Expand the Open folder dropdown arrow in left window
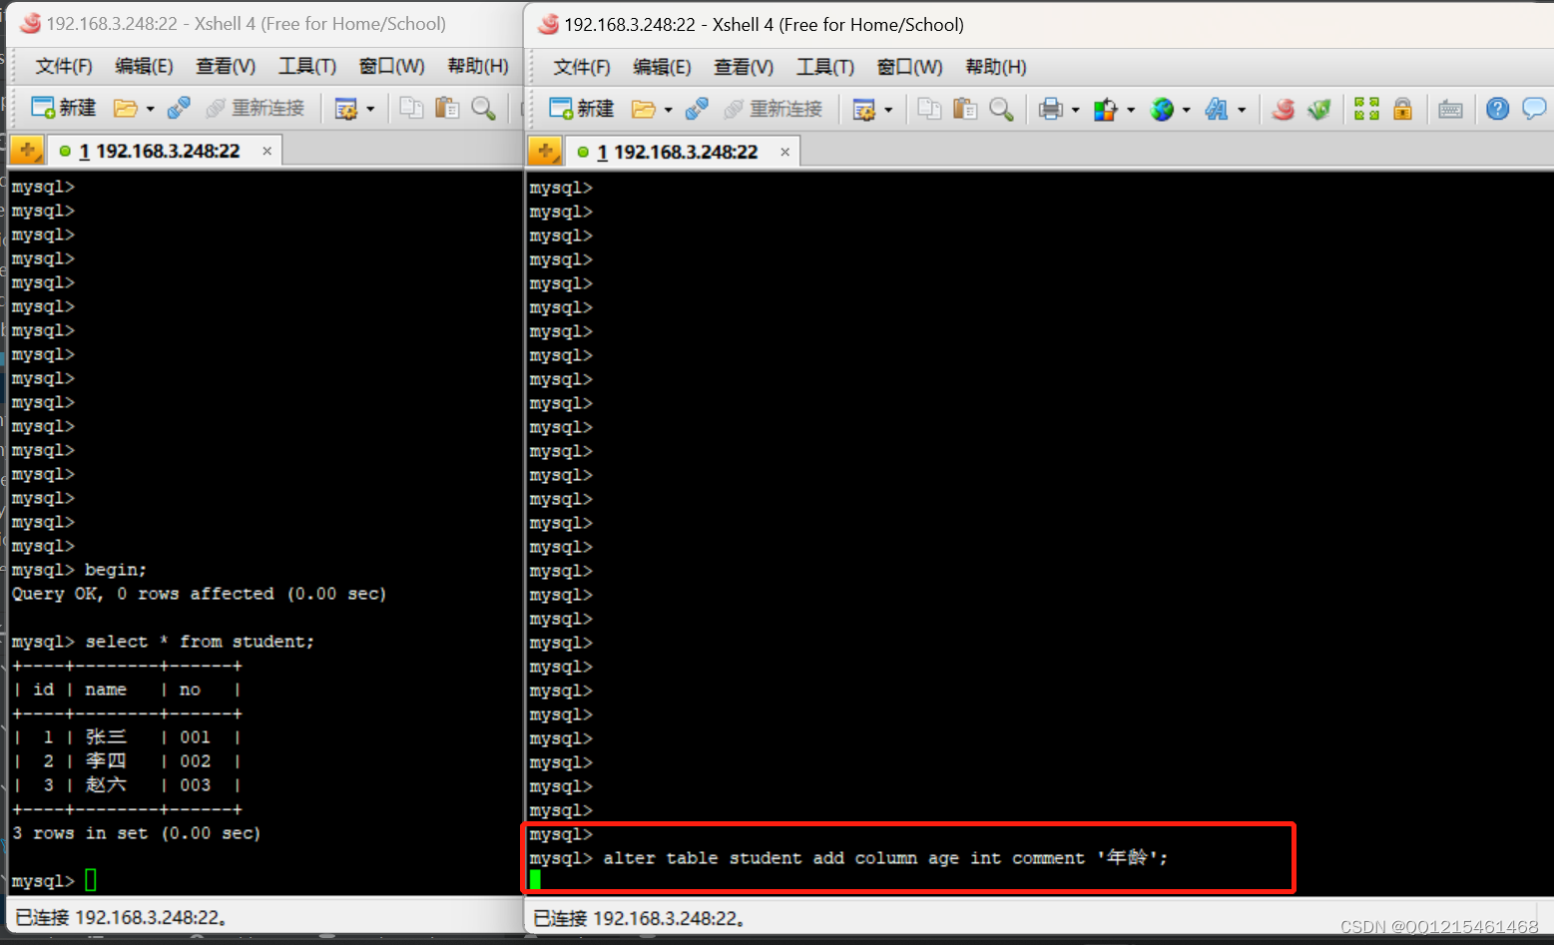Screen dimensions: 1554x945 coord(150,109)
